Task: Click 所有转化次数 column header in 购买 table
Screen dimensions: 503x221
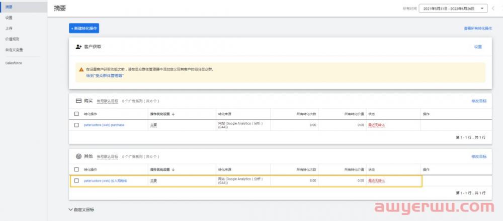Action: click(306, 114)
